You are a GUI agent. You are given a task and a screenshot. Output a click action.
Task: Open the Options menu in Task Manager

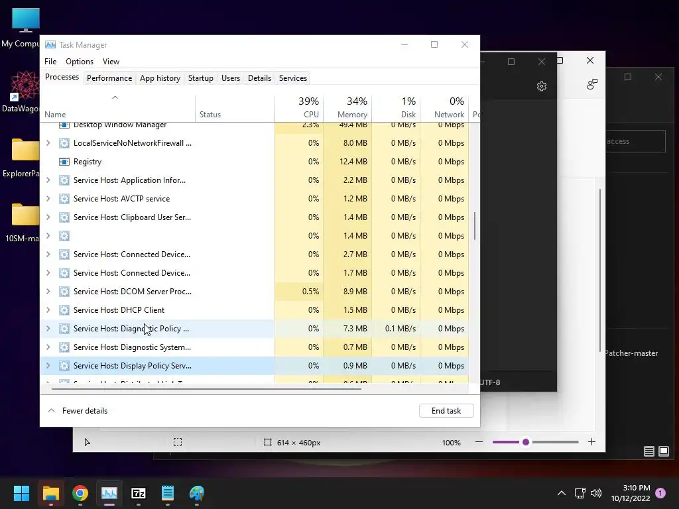80,62
